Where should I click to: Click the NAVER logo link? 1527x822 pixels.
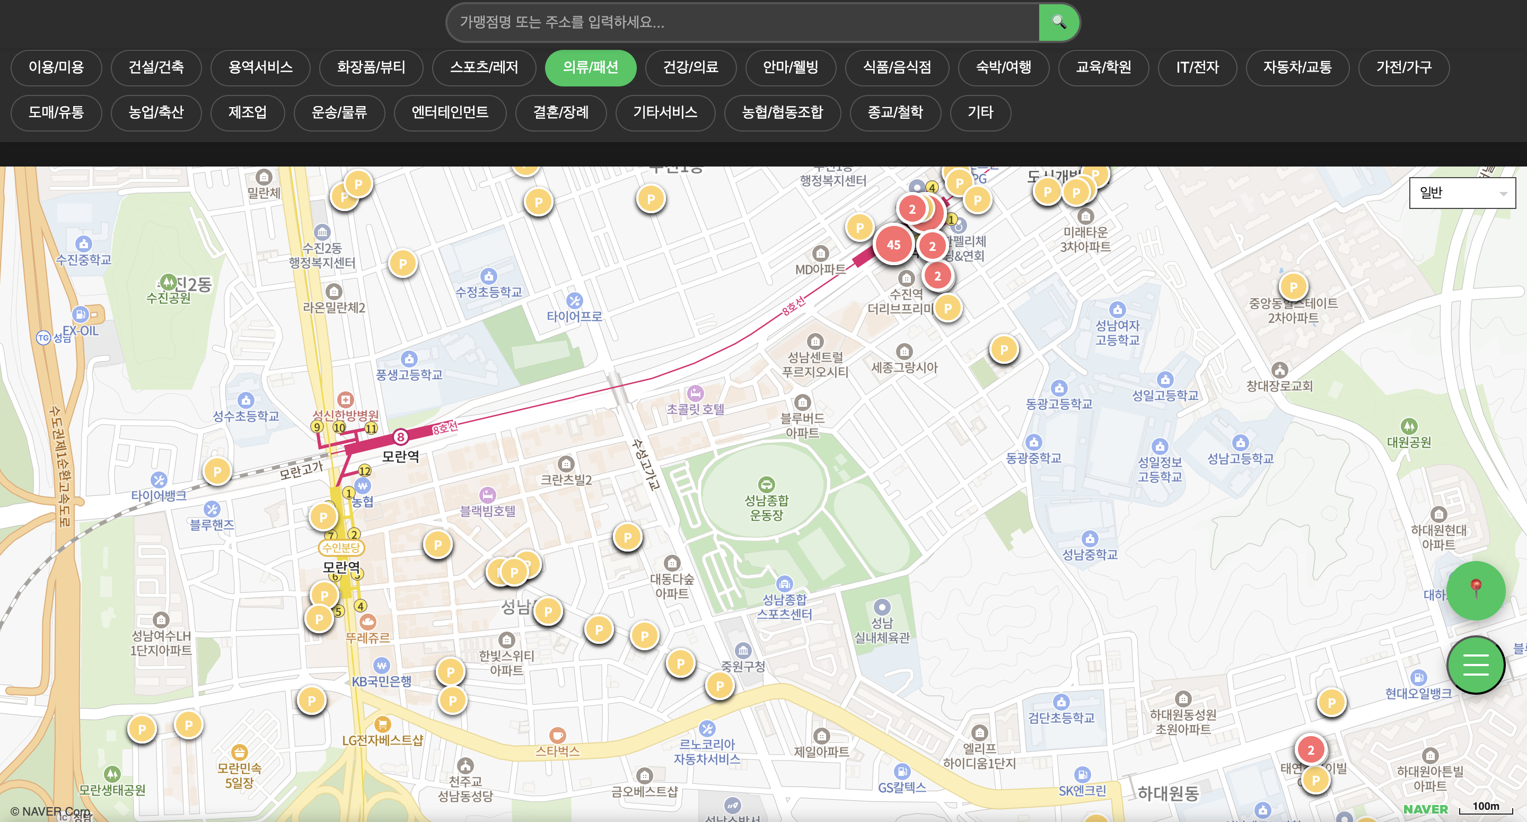click(1425, 809)
